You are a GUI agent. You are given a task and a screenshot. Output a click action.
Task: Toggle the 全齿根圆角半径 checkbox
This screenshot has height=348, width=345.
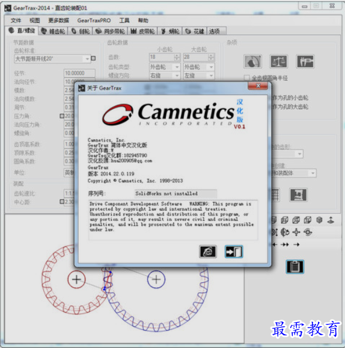246,78
